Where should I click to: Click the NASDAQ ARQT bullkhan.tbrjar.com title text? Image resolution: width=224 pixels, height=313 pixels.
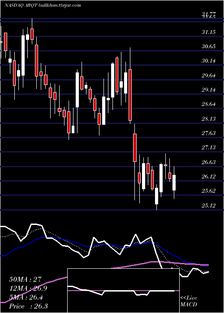pos(43,5)
